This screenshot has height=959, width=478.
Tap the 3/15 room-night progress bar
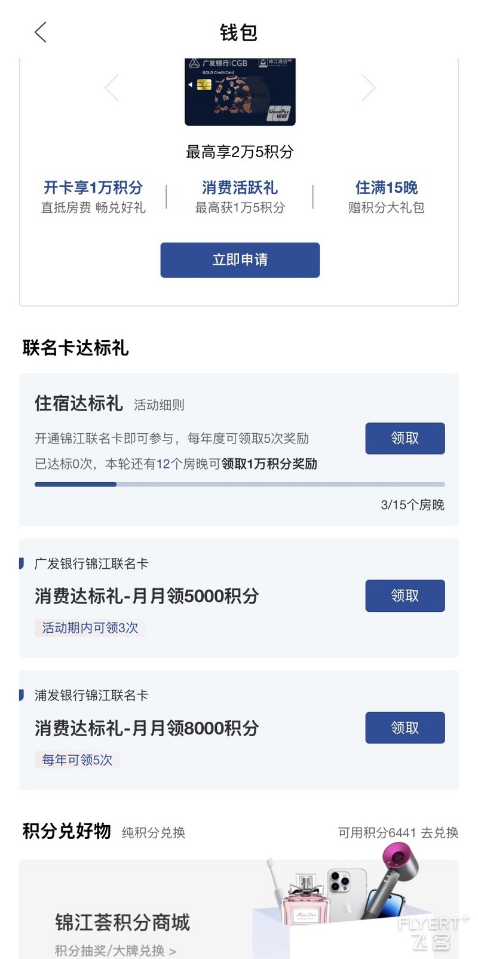pos(240,485)
